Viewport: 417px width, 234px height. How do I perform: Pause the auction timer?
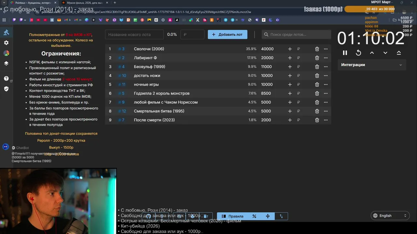click(x=345, y=53)
